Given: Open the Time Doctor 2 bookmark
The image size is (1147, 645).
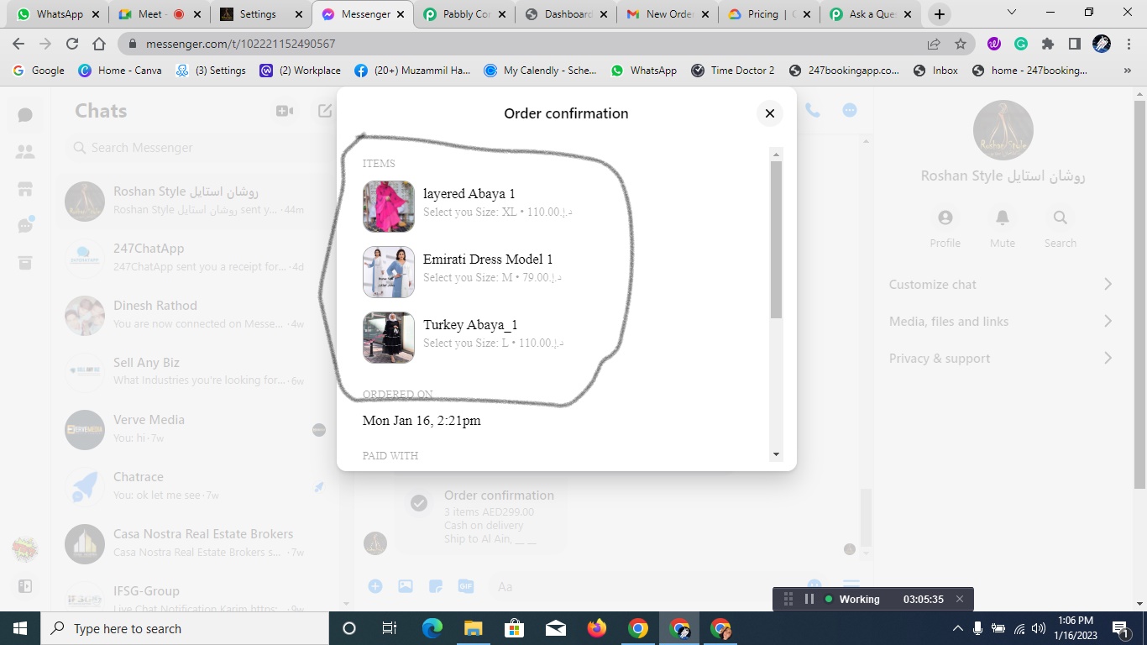Looking at the screenshot, I should pyautogui.click(x=732, y=71).
